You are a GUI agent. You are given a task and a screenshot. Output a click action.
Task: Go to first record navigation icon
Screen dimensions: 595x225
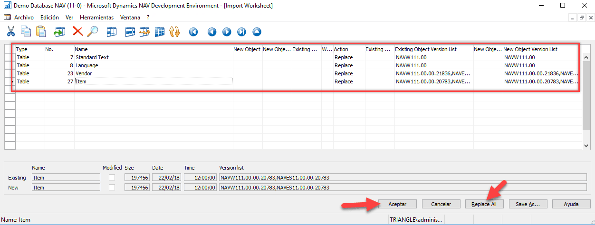[x=193, y=32]
